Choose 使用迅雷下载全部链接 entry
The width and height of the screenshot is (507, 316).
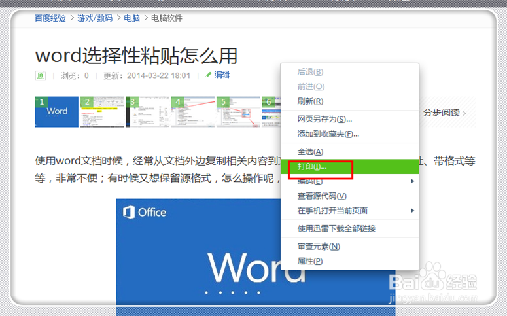click(x=349, y=229)
